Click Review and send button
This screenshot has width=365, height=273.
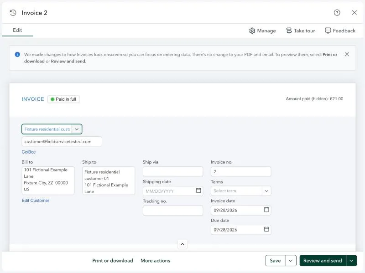(323, 261)
